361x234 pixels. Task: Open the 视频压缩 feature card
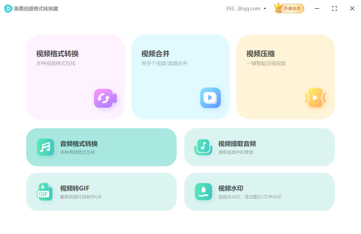pyautogui.click(x=285, y=77)
